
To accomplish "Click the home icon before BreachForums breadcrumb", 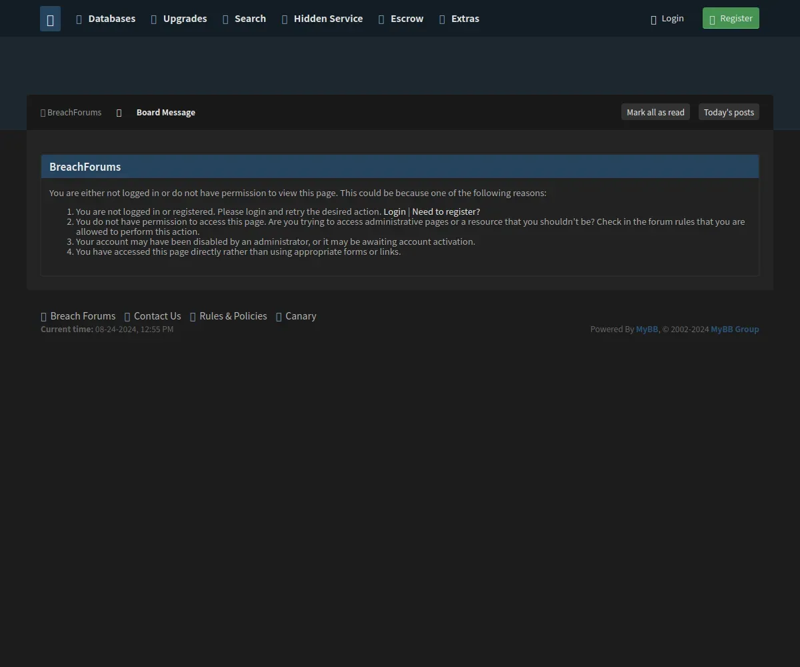I will (x=43, y=113).
